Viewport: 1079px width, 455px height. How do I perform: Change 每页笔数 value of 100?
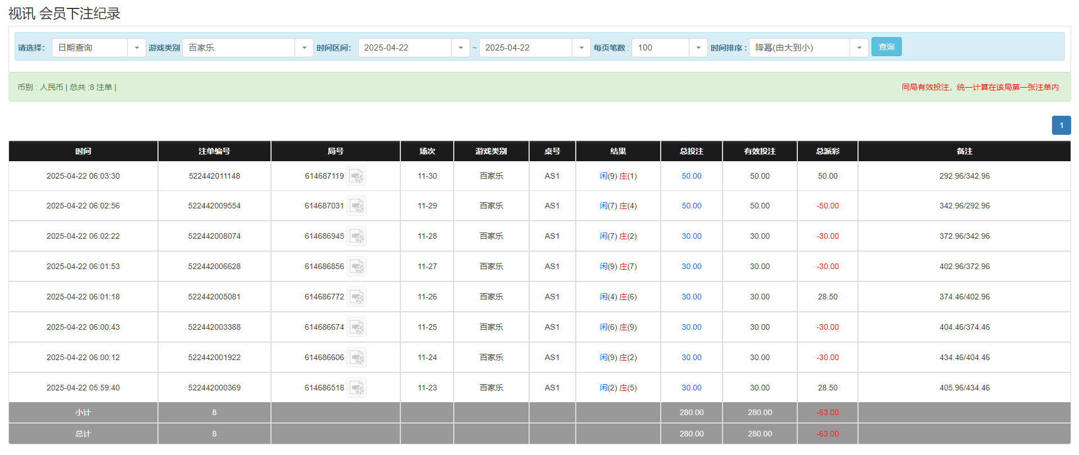tap(698, 48)
